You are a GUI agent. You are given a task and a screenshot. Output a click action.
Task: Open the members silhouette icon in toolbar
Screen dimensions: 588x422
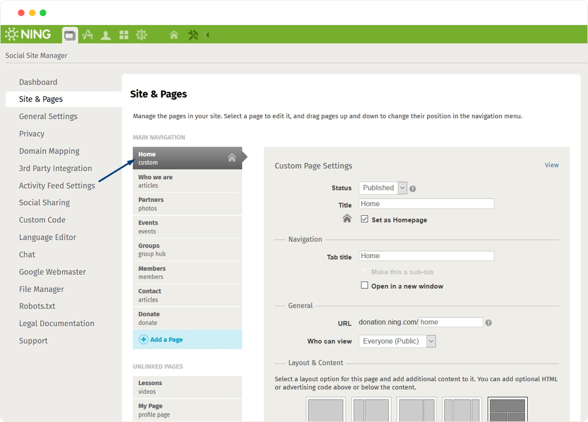pyautogui.click(x=105, y=35)
